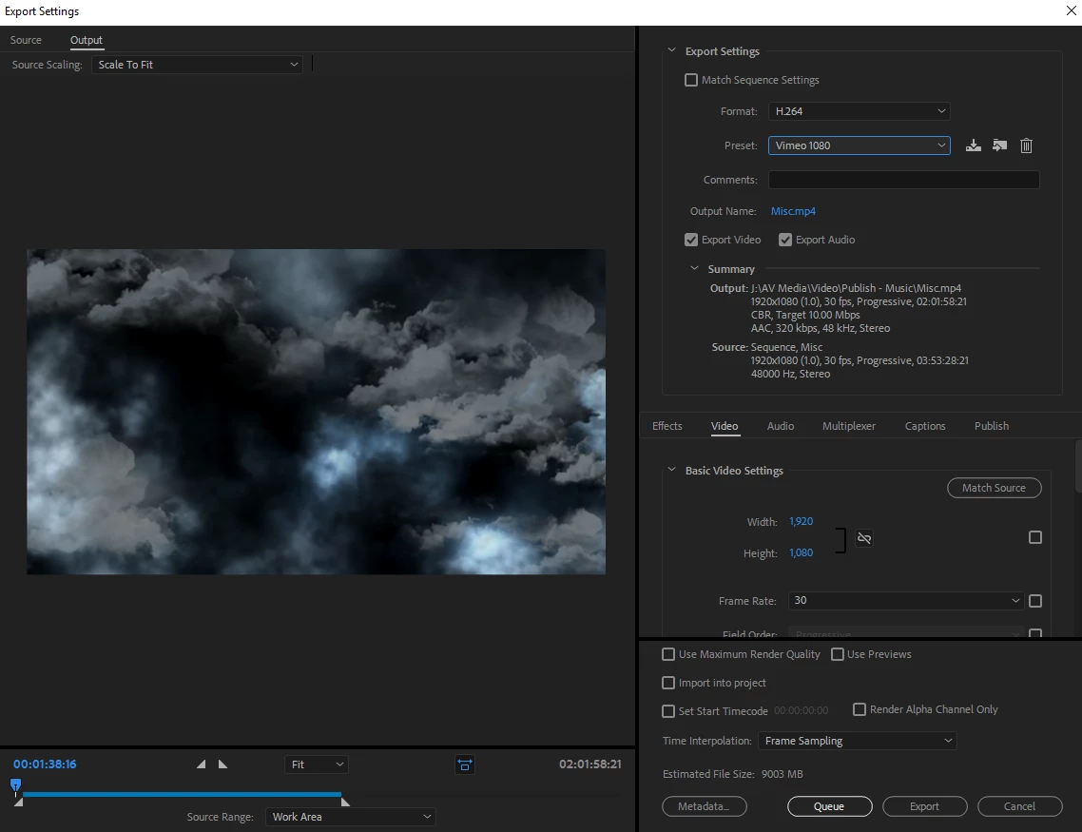Click the Import Preset icon
Screen dimensions: 1082x832
1000,145
